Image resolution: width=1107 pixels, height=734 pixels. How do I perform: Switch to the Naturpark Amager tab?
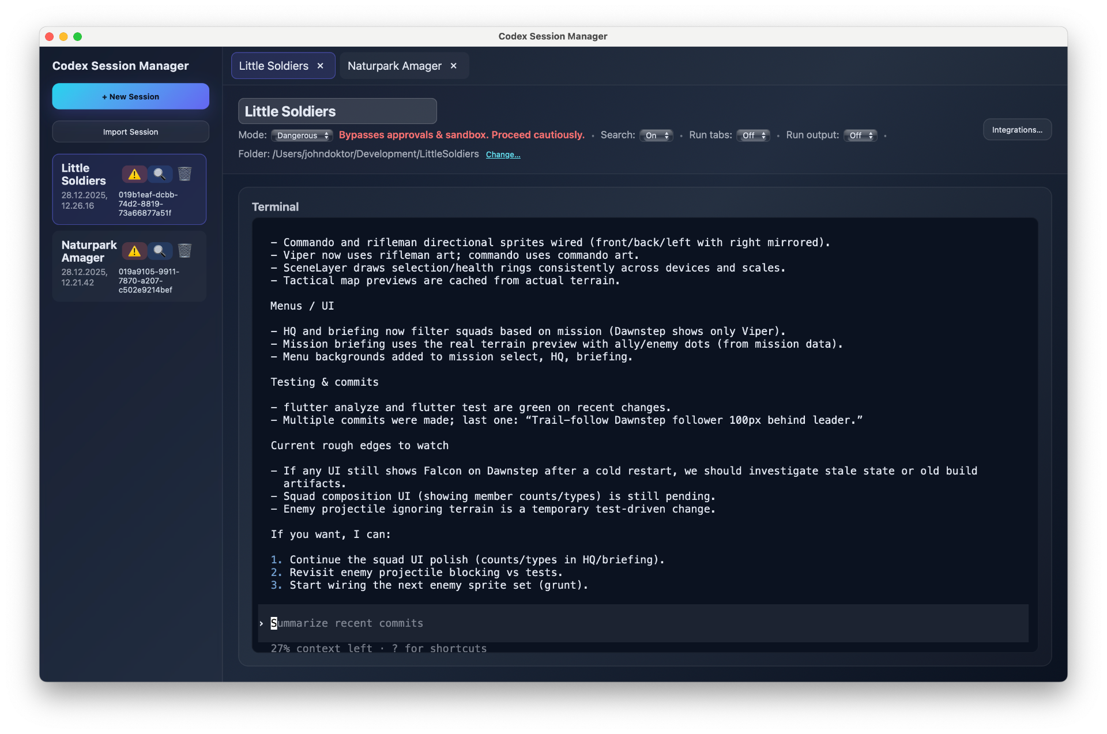pos(394,66)
